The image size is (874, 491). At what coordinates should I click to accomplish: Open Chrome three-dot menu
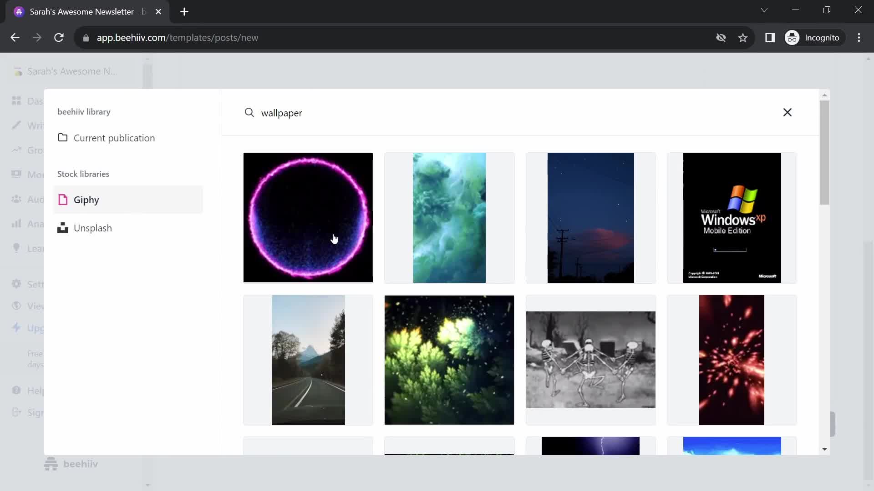point(859,38)
